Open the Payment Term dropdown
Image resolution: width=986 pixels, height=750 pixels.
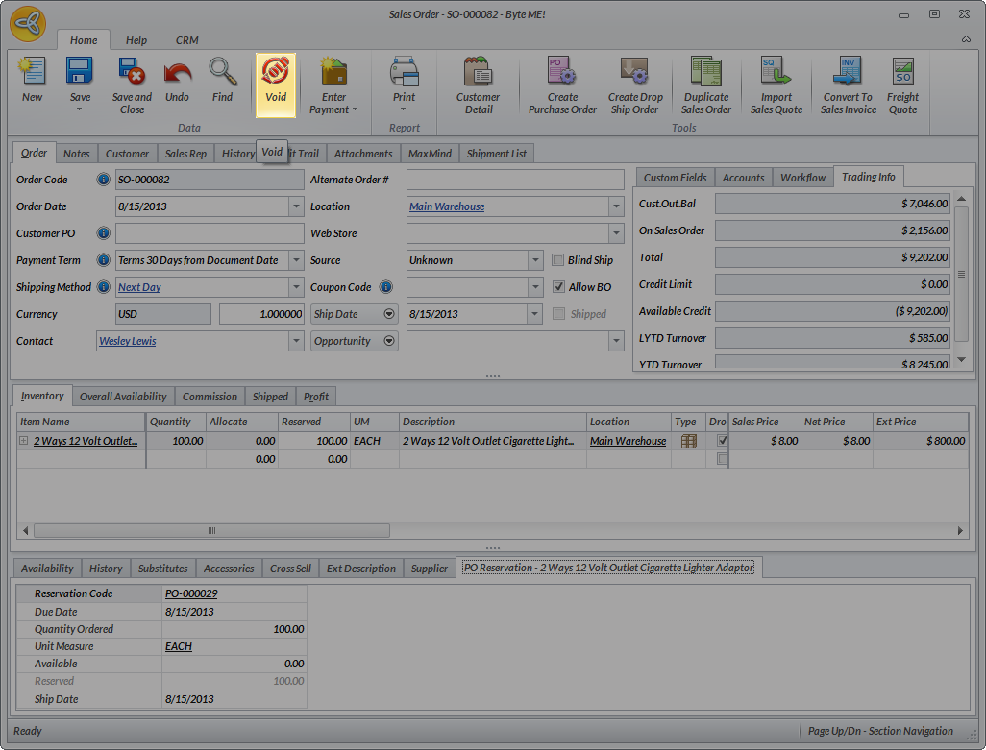(296, 260)
